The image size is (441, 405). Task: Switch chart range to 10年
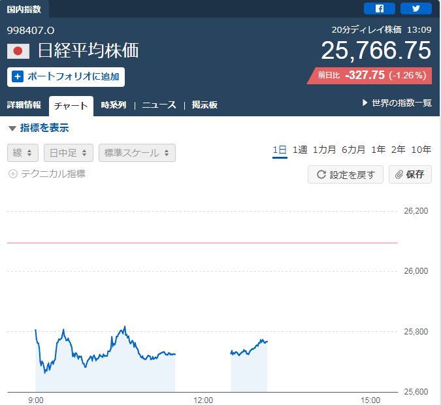(421, 150)
